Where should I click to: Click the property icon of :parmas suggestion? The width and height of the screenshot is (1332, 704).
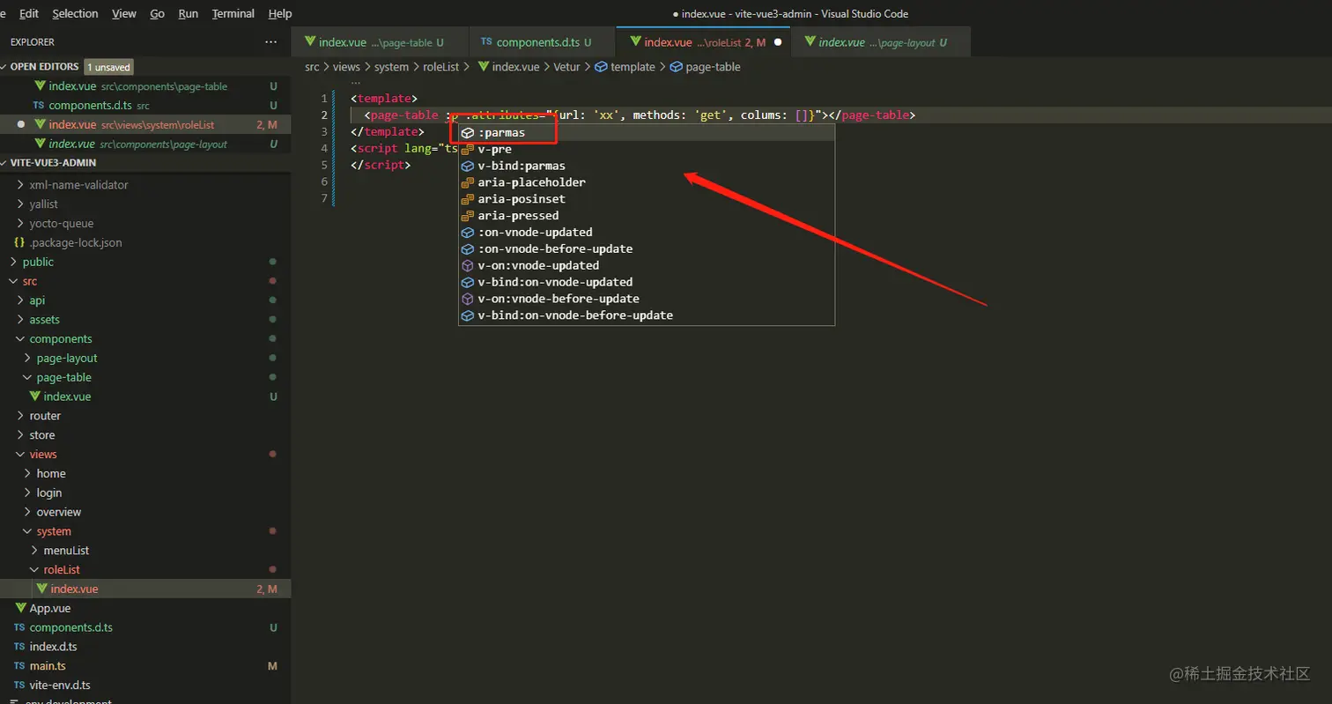(469, 133)
